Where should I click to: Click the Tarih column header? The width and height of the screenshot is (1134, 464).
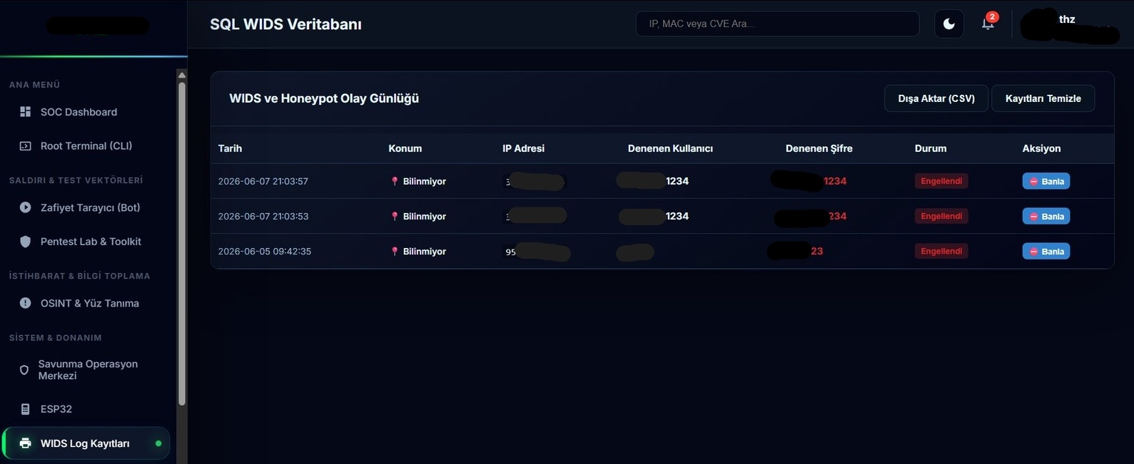tap(230, 148)
